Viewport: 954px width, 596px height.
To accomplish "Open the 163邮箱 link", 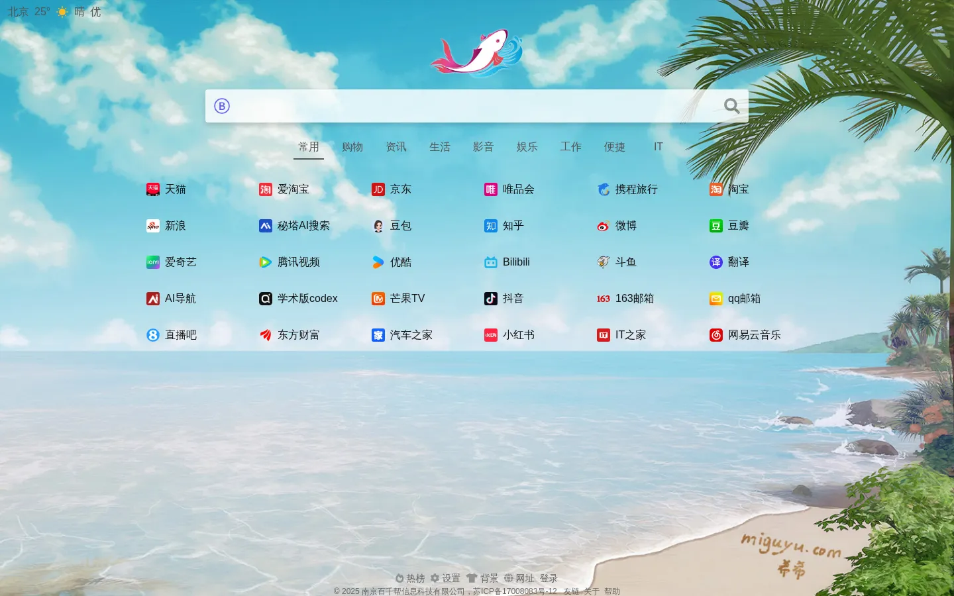I will (x=625, y=299).
